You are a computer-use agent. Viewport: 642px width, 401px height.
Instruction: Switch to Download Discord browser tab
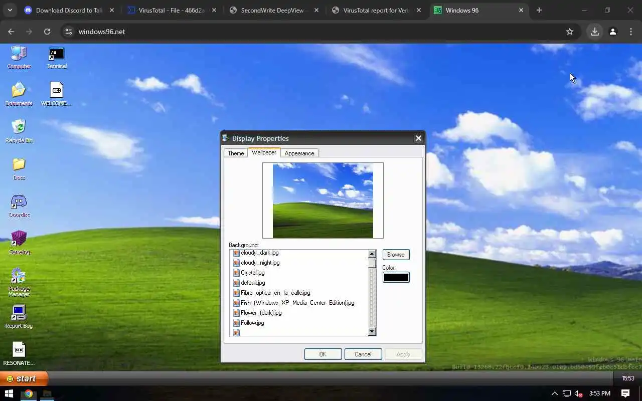tap(69, 10)
